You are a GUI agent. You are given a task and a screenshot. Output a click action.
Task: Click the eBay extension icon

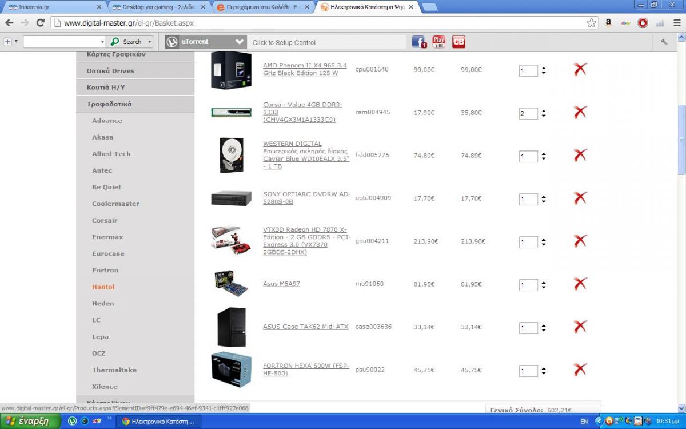click(625, 23)
